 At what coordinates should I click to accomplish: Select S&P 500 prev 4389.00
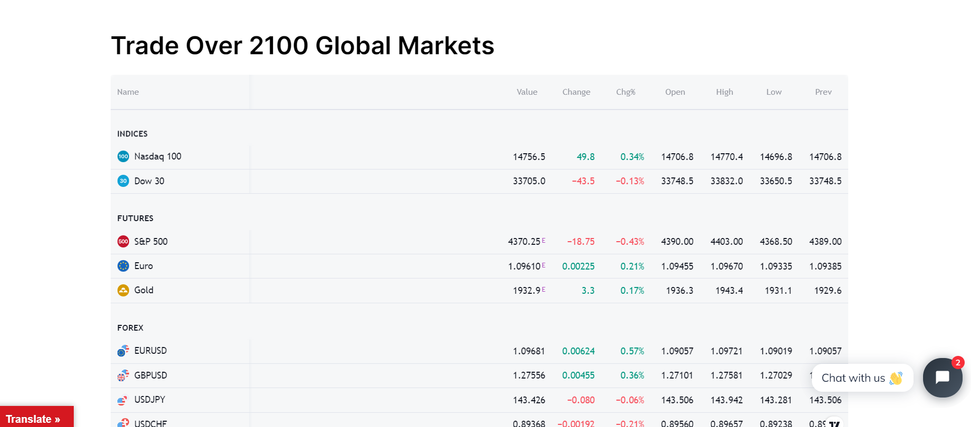(x=826, y=242)
